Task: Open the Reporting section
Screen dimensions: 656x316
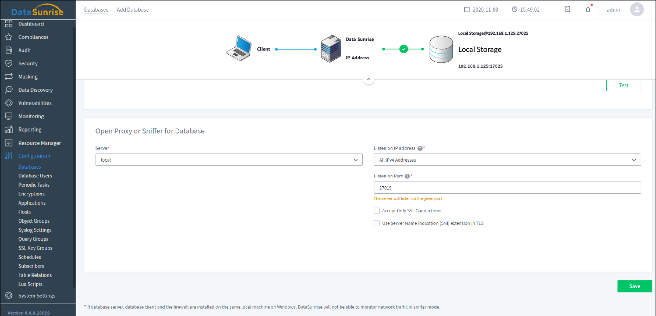Action: click(x=29, y=129)
